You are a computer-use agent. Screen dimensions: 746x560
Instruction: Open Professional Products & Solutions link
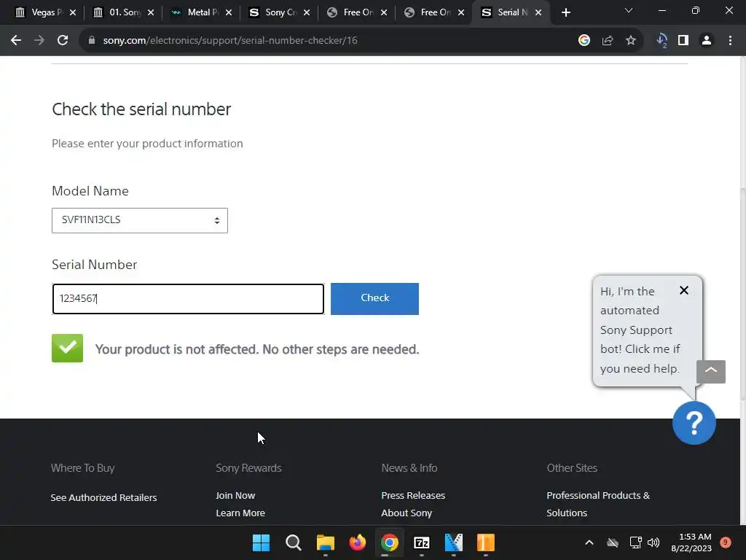click(598, 505)
